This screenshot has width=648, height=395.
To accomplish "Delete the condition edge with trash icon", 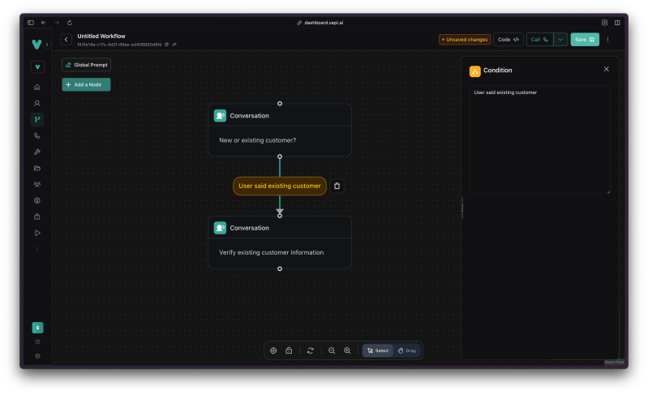I will (337, 186).
